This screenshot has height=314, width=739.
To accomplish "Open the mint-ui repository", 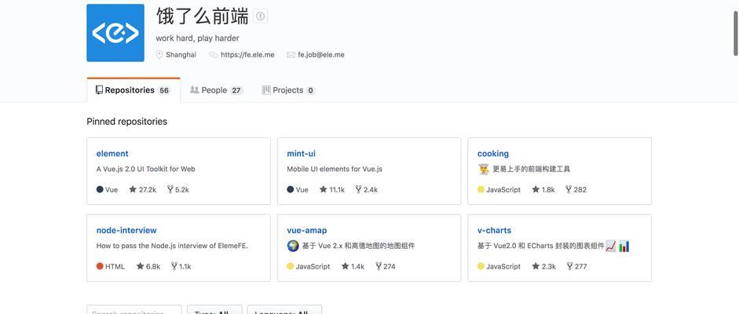I will 301,154.
